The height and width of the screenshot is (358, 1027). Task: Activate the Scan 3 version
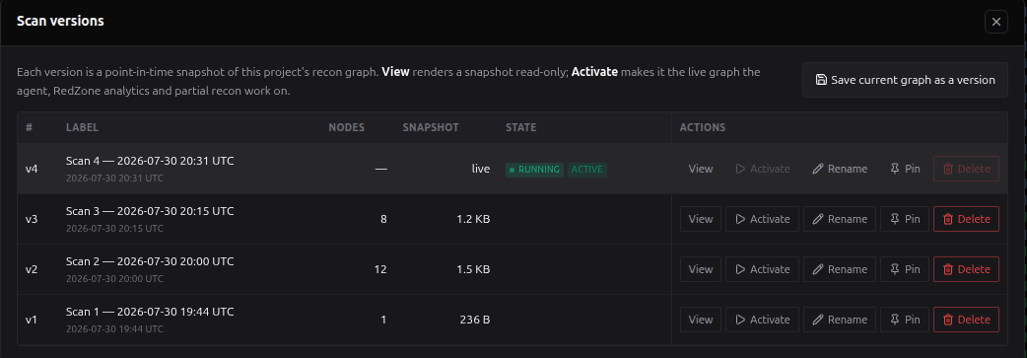[762, 219]
